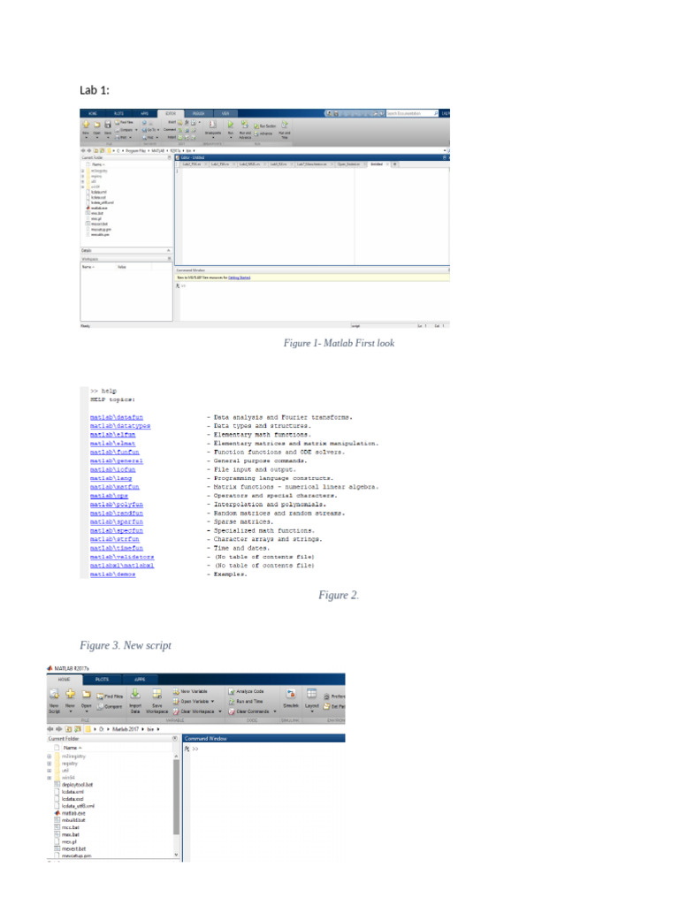Click New Script icon in lower MATLAB window
This screenshot has width=679, height=905.
54,694
